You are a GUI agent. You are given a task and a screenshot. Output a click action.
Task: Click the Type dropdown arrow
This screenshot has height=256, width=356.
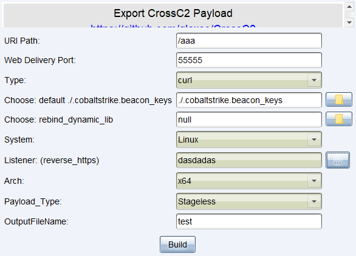(x=314, y=80)
